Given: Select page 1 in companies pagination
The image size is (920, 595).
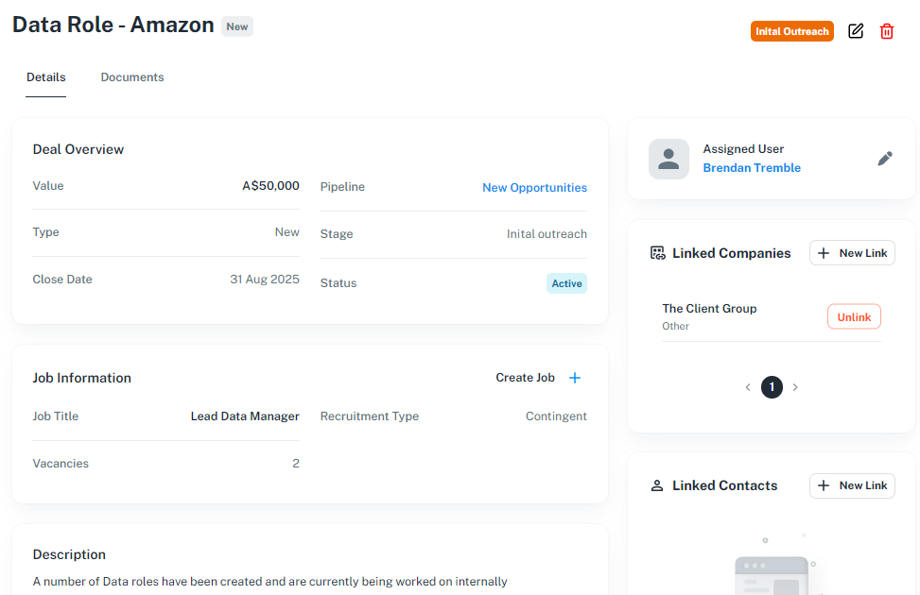Looking at the screenshot, I should click(772, 387).
